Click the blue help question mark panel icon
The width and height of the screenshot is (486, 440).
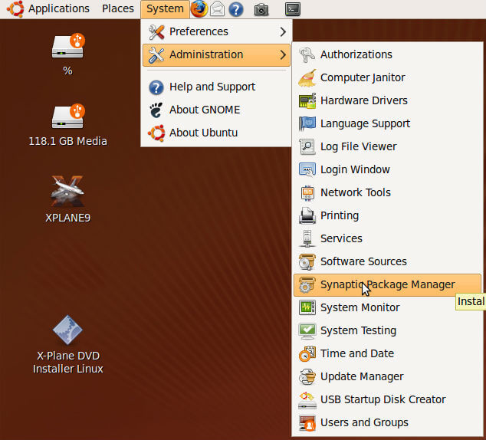click(x=236, y=9)
